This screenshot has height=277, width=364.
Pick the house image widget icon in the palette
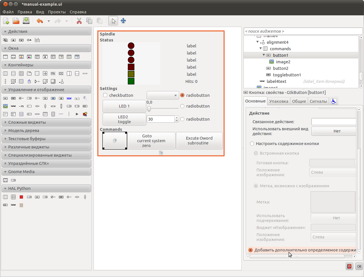(5, 106)
